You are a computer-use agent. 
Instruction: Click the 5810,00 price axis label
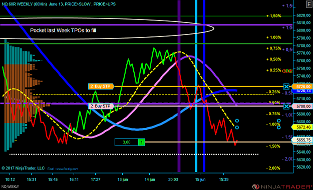[x=303, y=22]
